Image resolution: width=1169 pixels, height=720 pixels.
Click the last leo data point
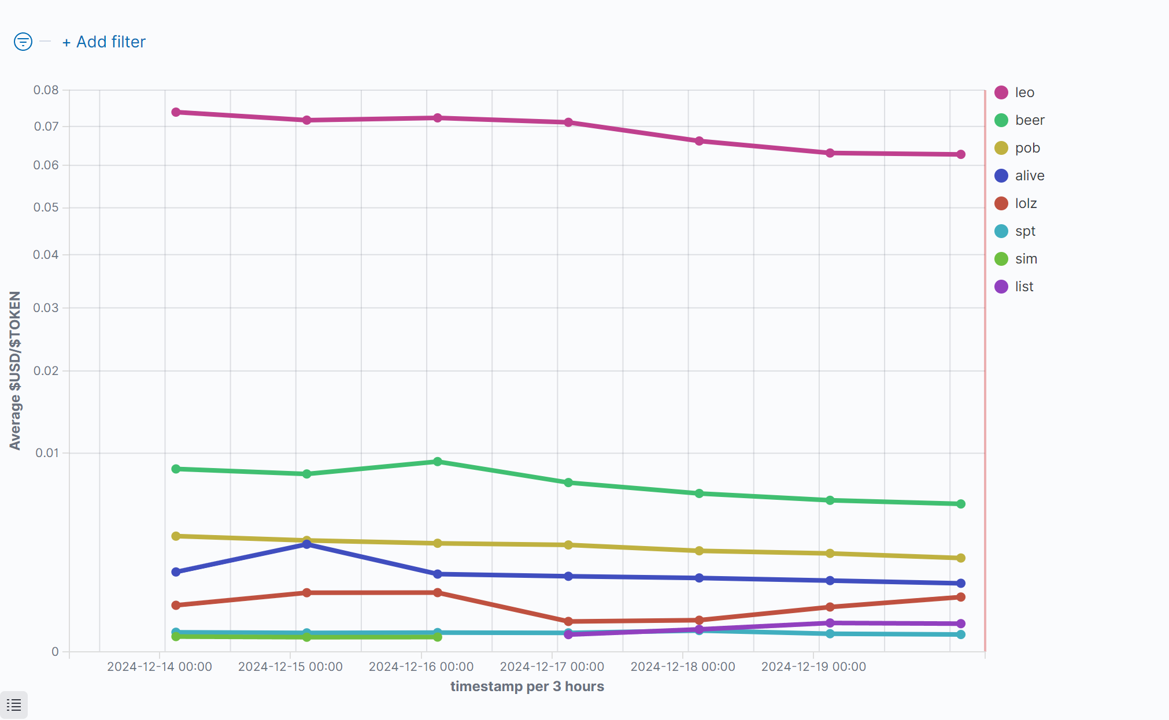961,154
